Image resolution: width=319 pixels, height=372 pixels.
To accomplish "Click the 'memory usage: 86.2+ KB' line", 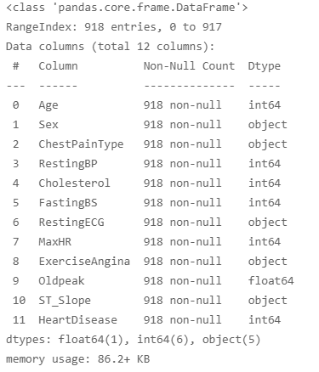I will coord(77,359).
